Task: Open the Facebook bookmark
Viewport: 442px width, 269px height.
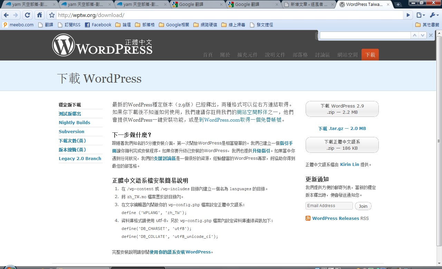Action: tap(98, 25)
